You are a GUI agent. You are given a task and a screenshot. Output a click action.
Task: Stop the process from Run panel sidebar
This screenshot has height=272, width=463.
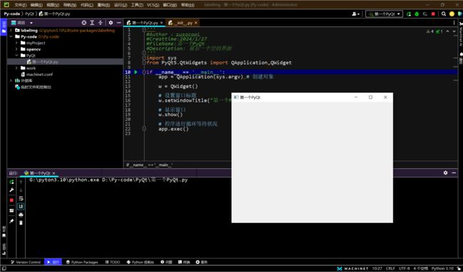pos(11,200)
